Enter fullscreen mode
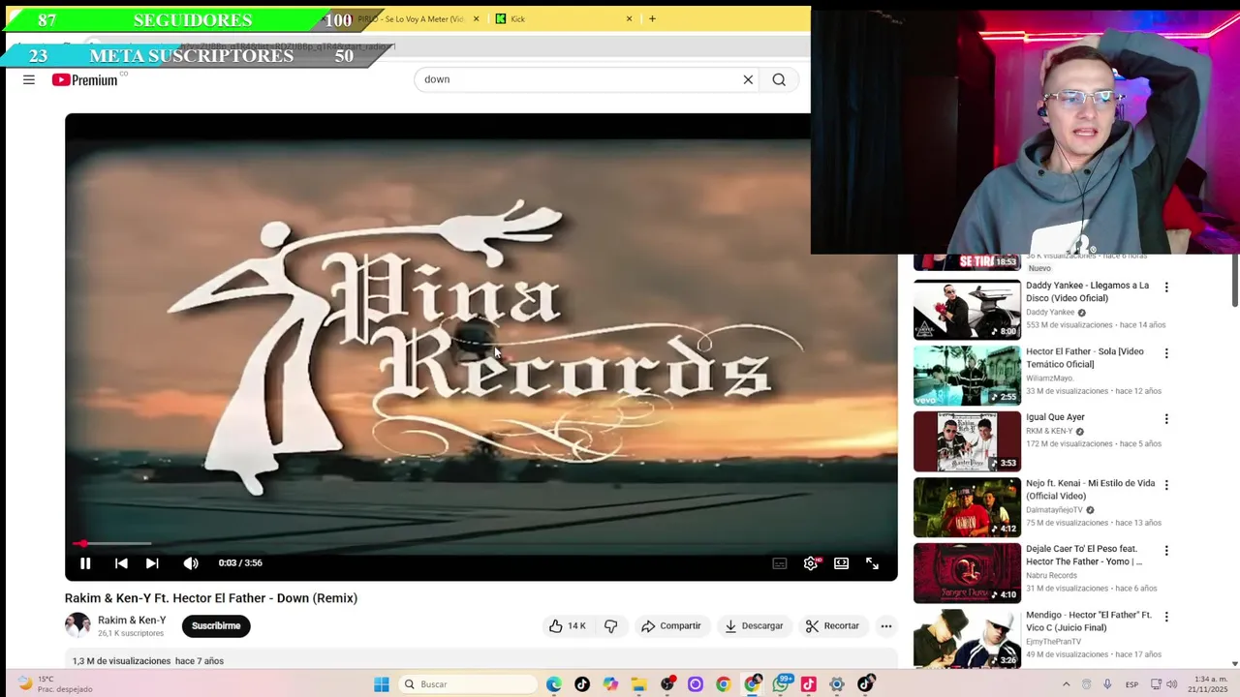This screenshot has width=1240, height=697. click(872, 562)
